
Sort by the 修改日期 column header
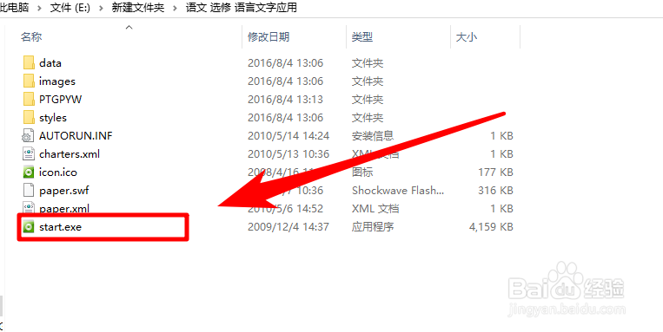click(x=269, y=36)
